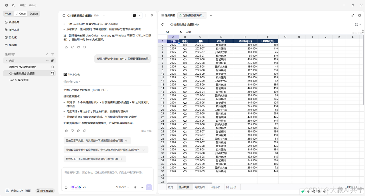365x196 pixels.
Task: Open the 同比分析 sheet tab
Action: coord(231,187)
